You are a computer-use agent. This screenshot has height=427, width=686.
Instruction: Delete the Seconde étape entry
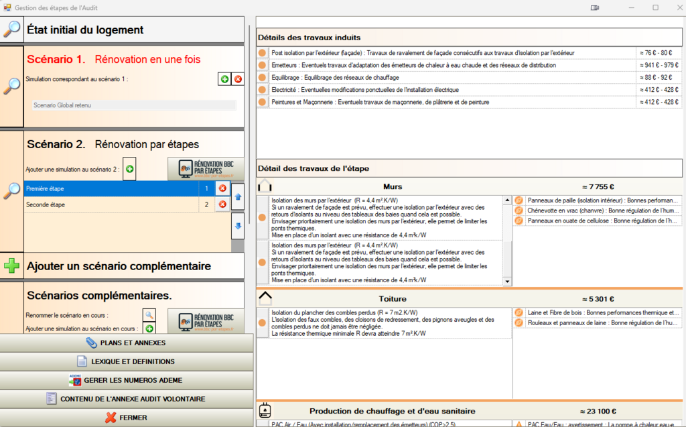coord(222,204)
